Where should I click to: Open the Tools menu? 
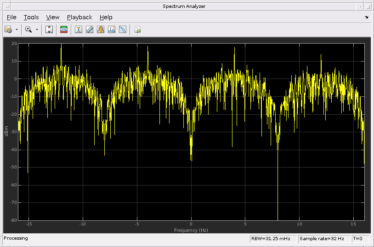(x=31, y=17)
